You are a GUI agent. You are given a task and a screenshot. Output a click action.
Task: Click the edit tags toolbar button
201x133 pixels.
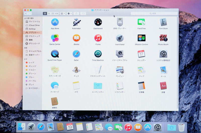click(83, 14)
